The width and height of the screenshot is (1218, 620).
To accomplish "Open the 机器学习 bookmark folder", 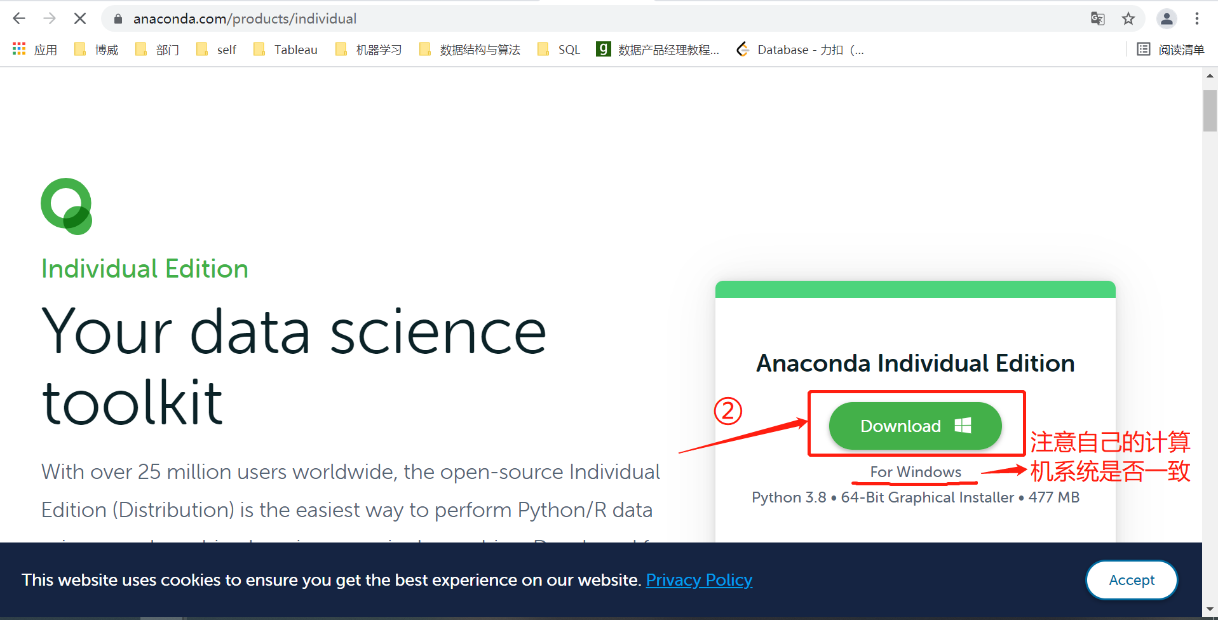I will pyautogui.click(x=369, y=50).
